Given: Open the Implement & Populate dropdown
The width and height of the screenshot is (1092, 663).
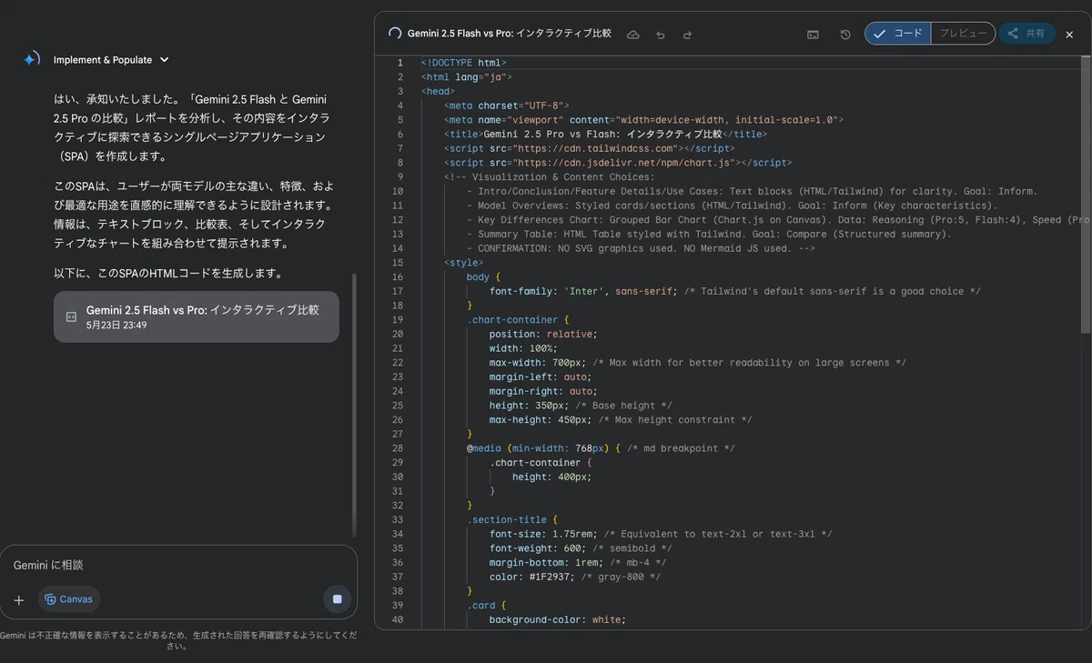Looking at the screenshot, I should [111, 60].
